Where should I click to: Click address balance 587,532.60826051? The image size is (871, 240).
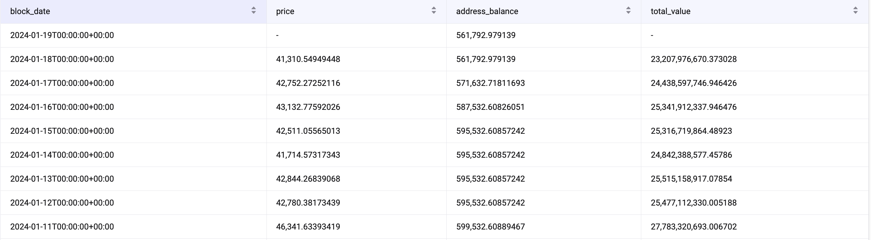[491, 107]
